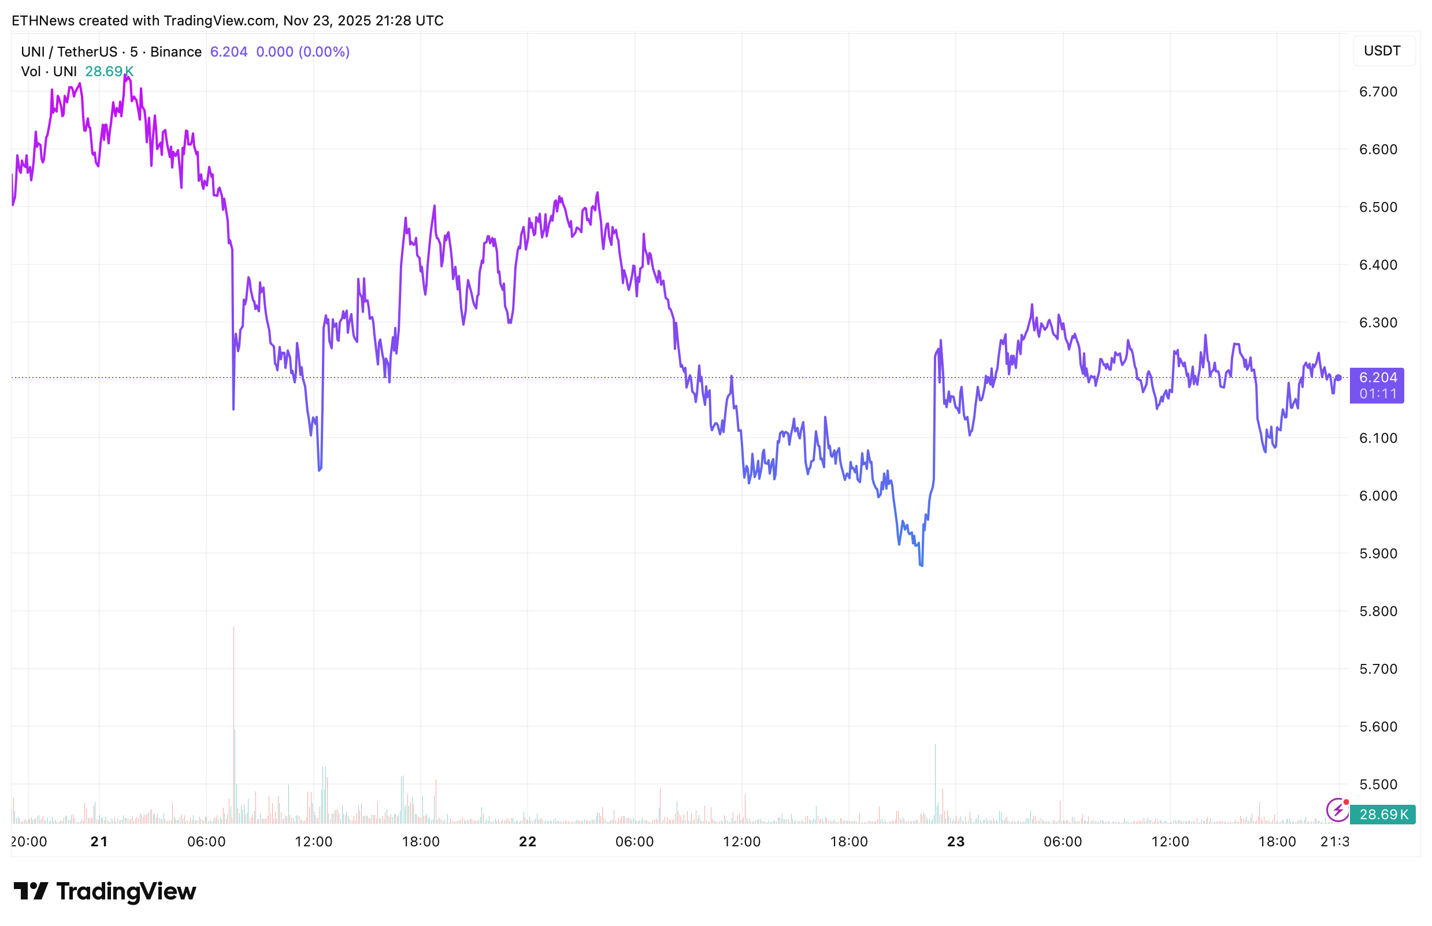
Task: Select the UNI / TetherUS symbol legend title
Action: click(x=111, y=52)
